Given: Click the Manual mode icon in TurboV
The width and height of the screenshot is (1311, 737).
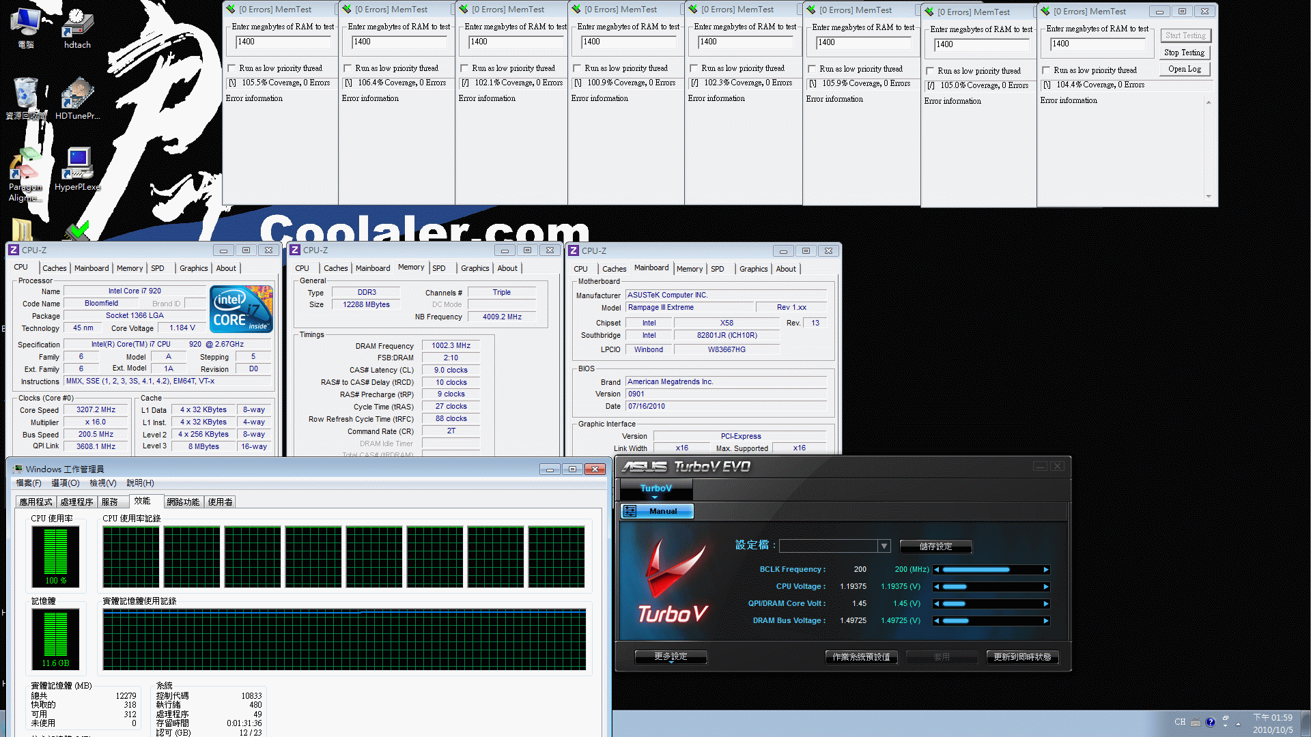Looking at the screenshot, I should 630,511.
